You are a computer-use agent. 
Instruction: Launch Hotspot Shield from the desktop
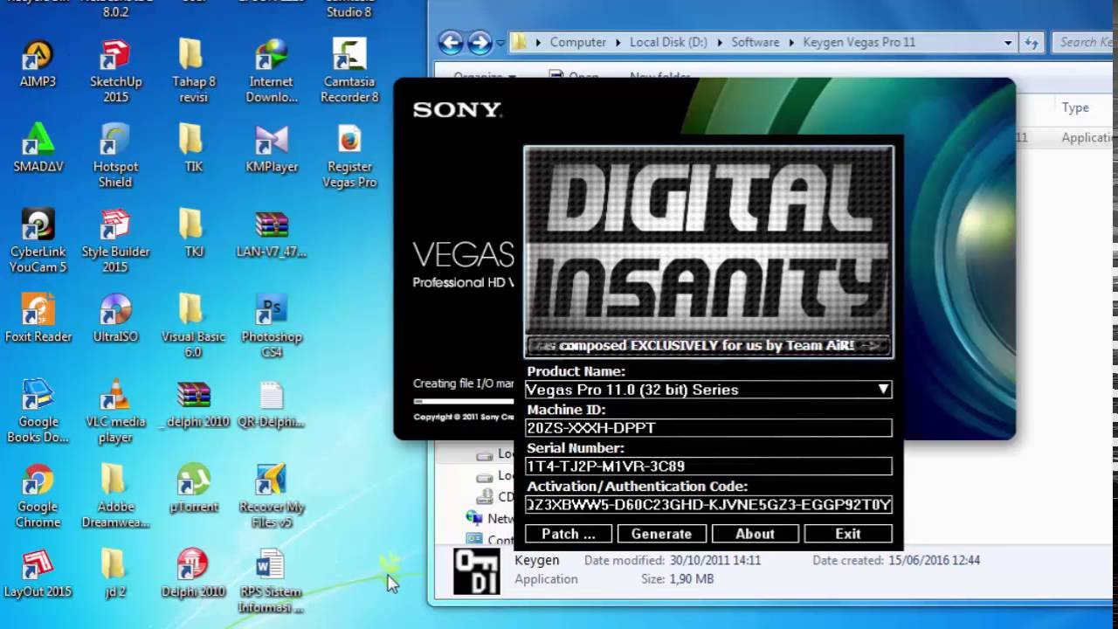115,156
